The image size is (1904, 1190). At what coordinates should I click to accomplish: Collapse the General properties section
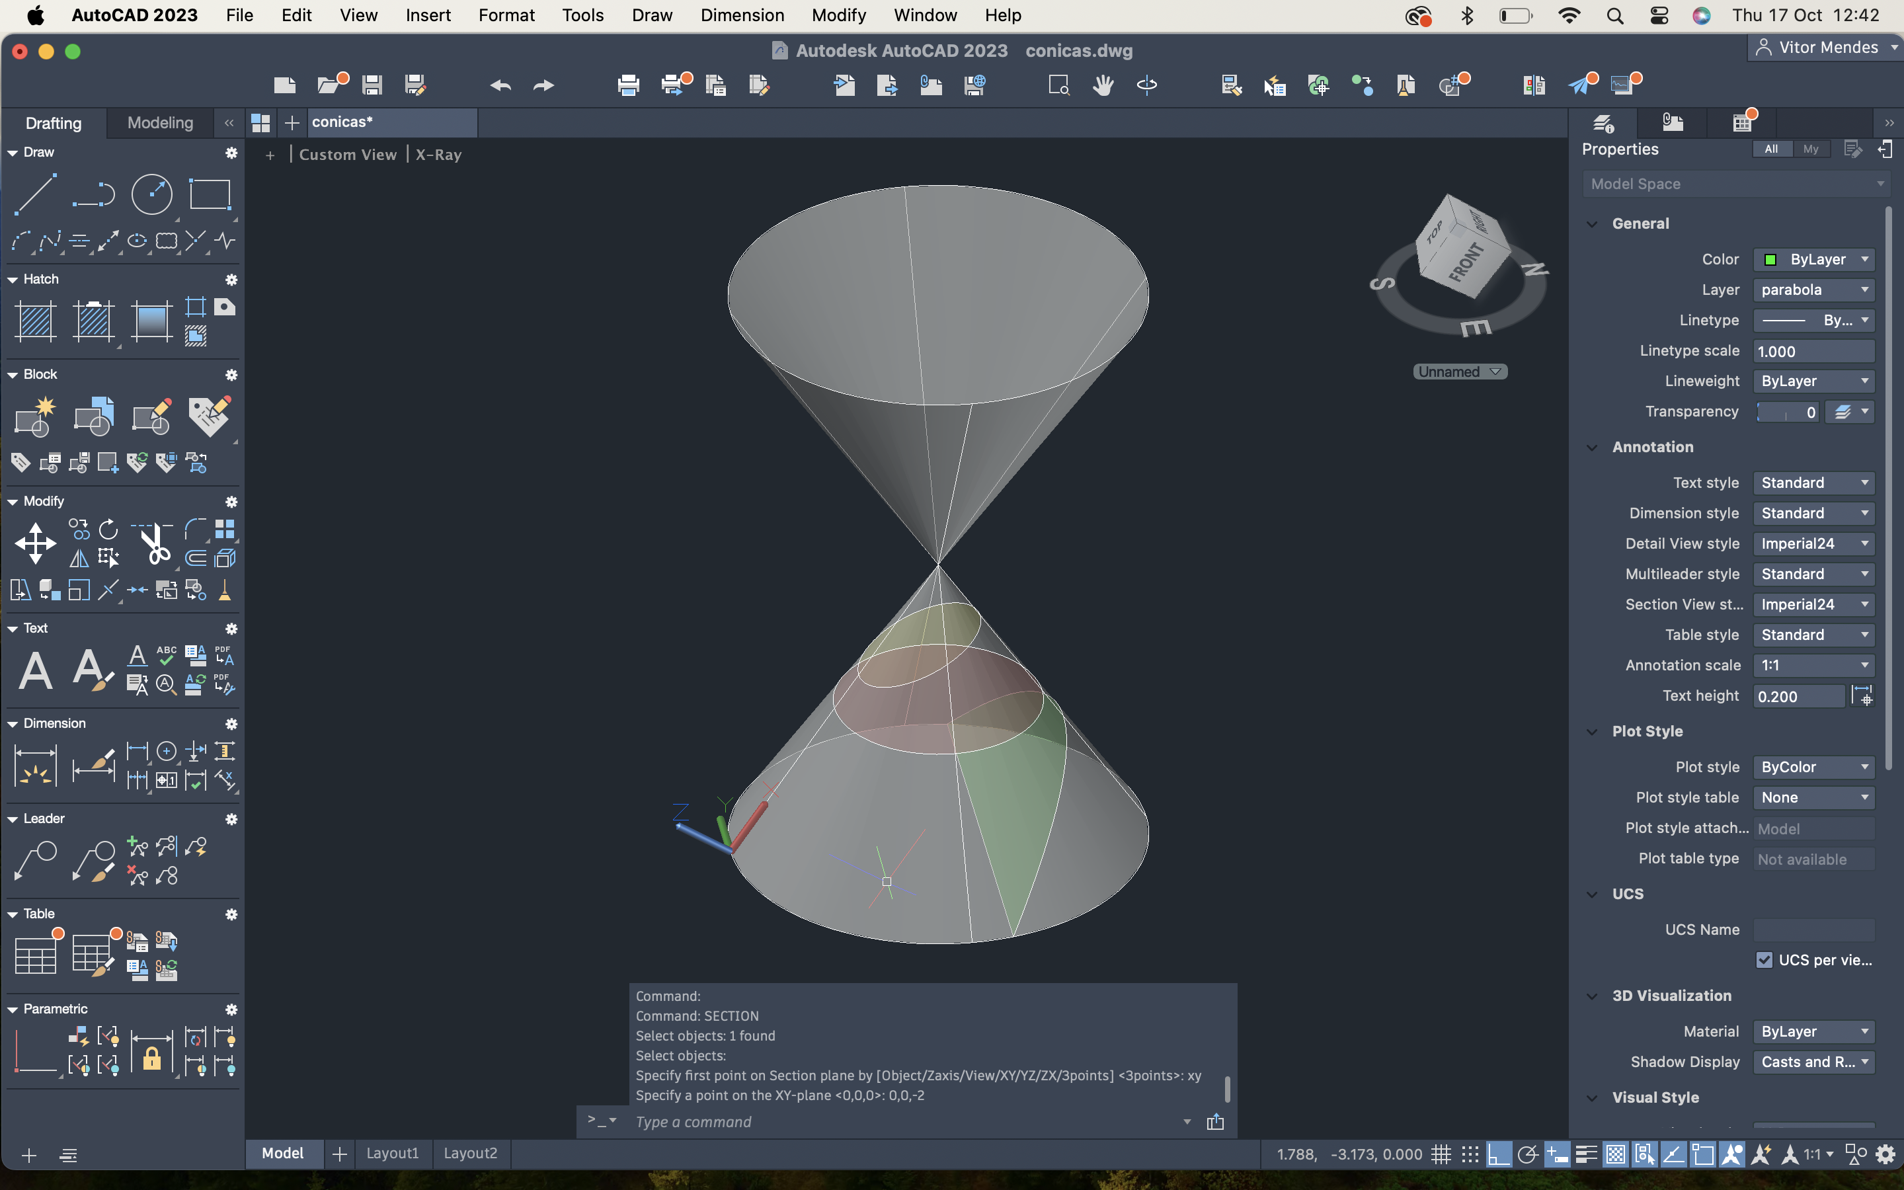(1593, 223)
